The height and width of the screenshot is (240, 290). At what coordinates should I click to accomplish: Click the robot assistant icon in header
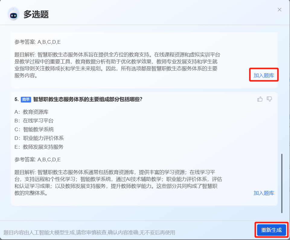coord(14,14)
